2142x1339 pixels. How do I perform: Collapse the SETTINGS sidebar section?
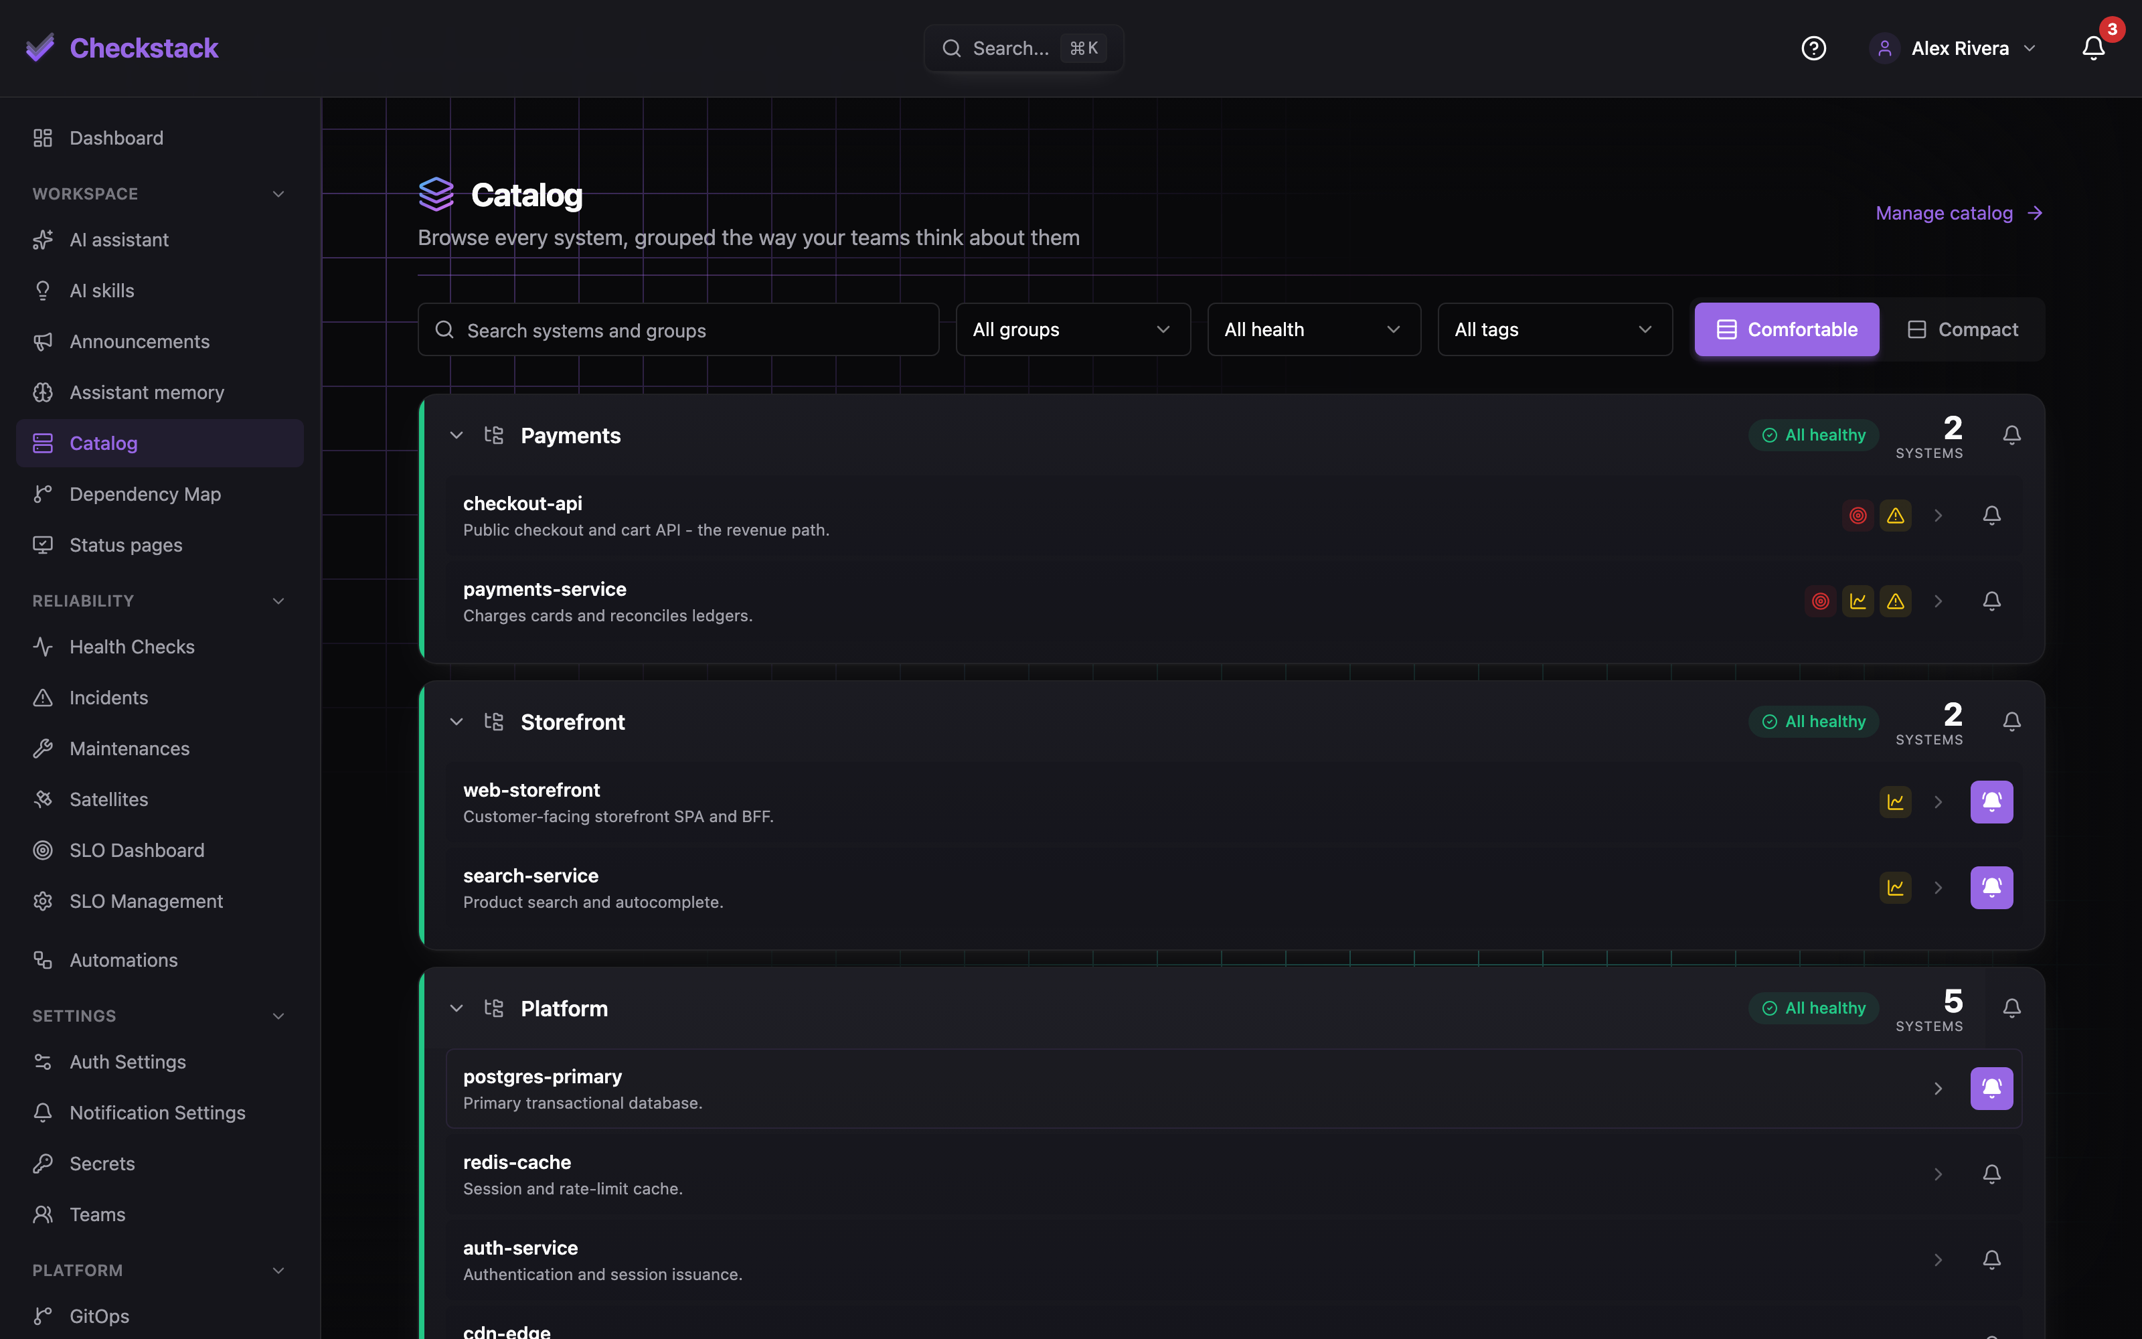[279, 1016]
